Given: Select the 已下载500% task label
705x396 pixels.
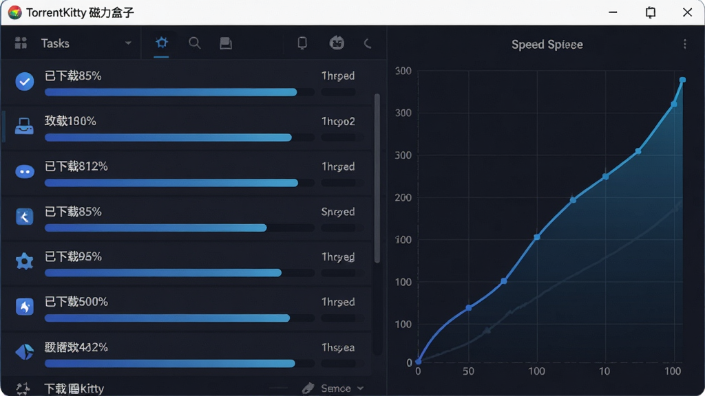Looking at the screenshot, I should [76, 302].
